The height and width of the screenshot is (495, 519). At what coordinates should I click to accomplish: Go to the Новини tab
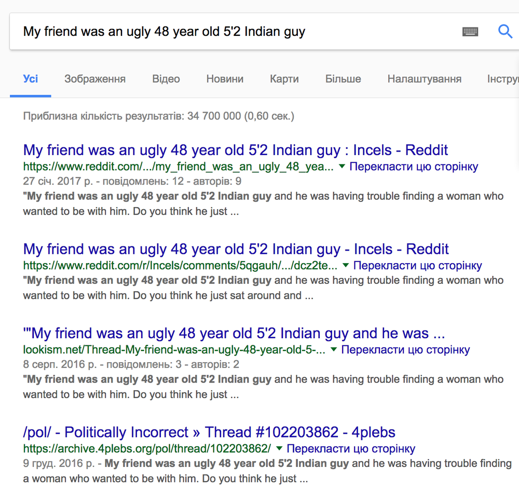[225, 79]
